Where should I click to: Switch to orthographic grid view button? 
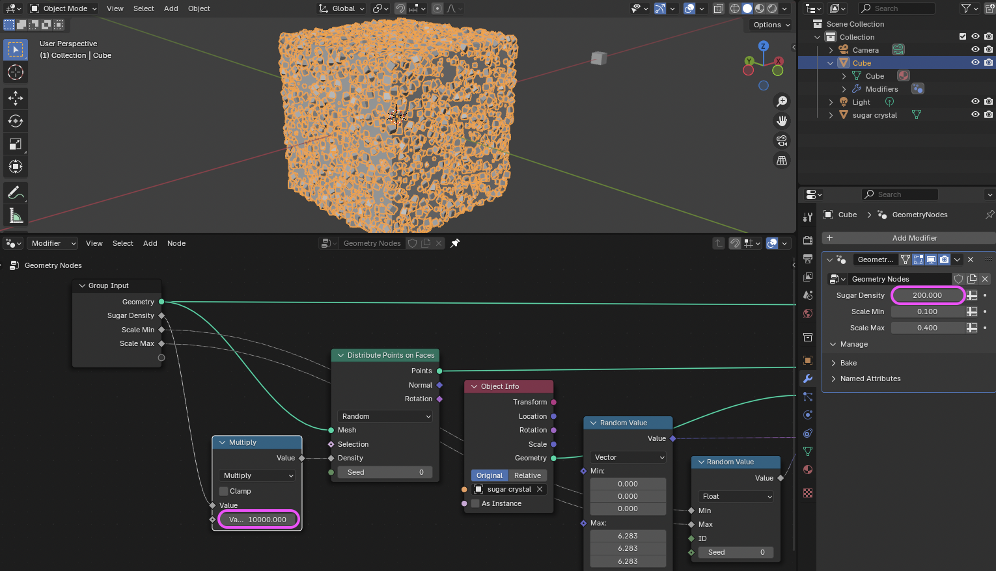pyautogui.click(x=782, y=160)
